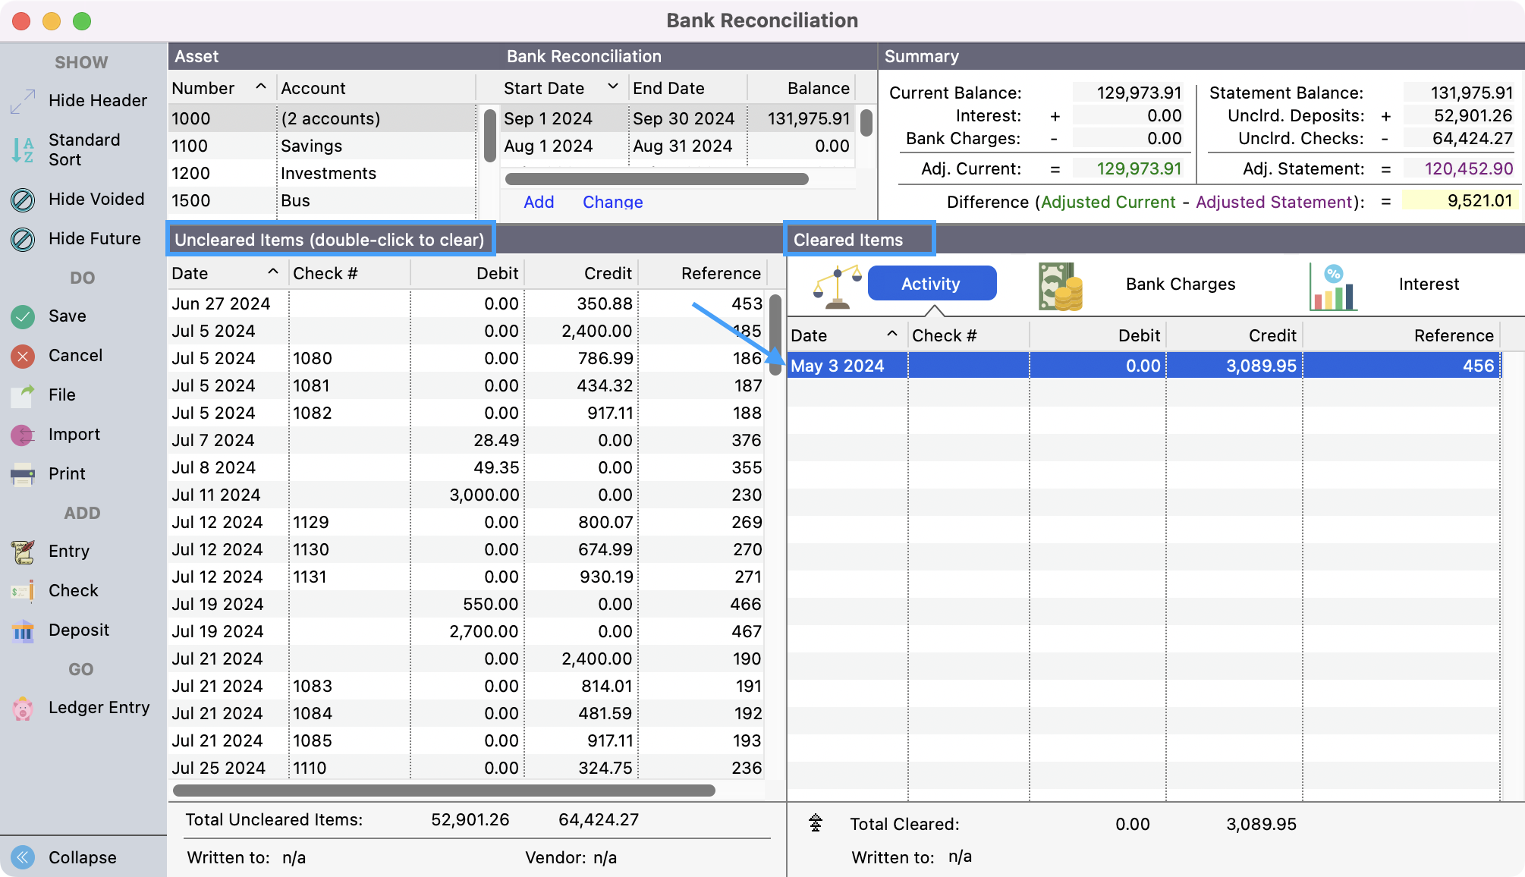Click the Save green checkmark icon

(23, 316)
